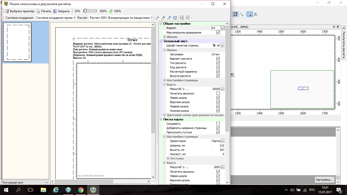
Task: Enable the Печатать выноски checkbox under Титульный лист
Action: (218, 93)
